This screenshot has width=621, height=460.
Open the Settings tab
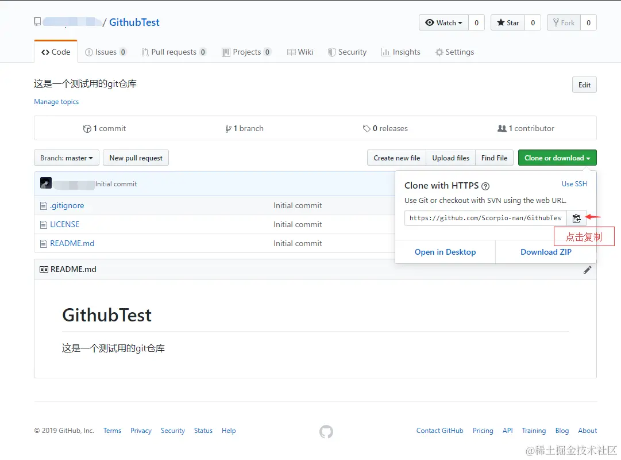454,52
